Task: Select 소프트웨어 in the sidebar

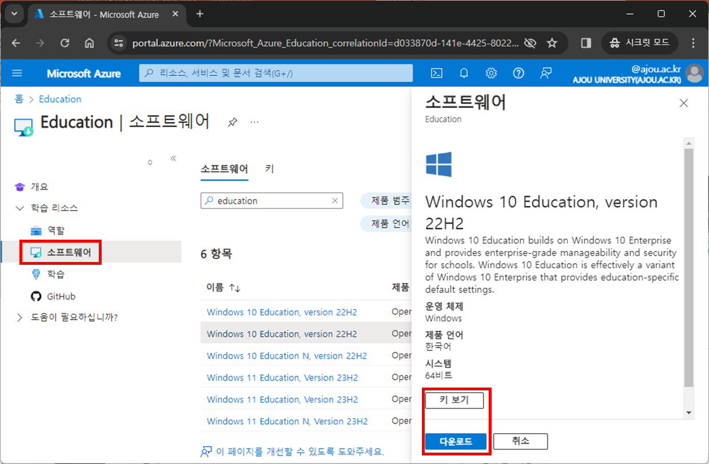Action: pyautogui.click(x=69, y=252)
